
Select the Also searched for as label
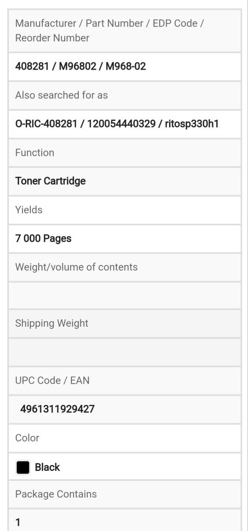(x=62, y=95)
